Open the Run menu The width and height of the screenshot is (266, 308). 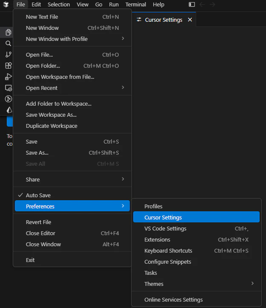114,4
